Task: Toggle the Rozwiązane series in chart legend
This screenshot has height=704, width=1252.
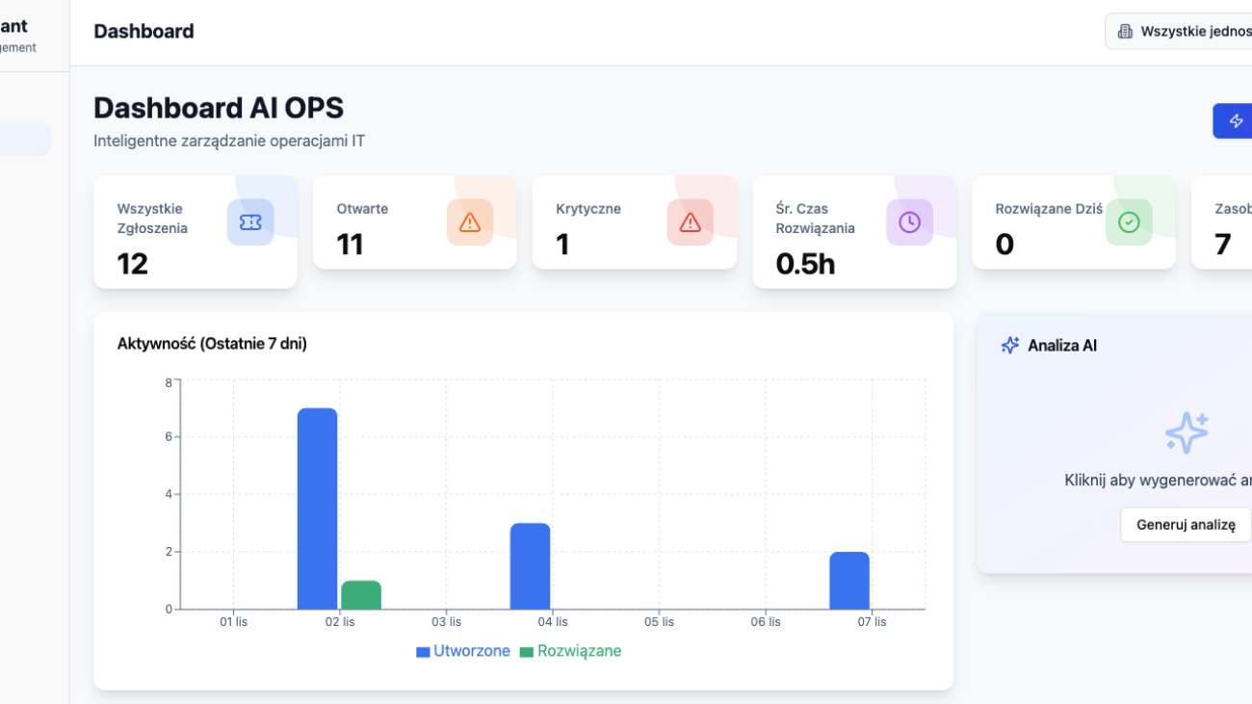Action: (579, 651)
